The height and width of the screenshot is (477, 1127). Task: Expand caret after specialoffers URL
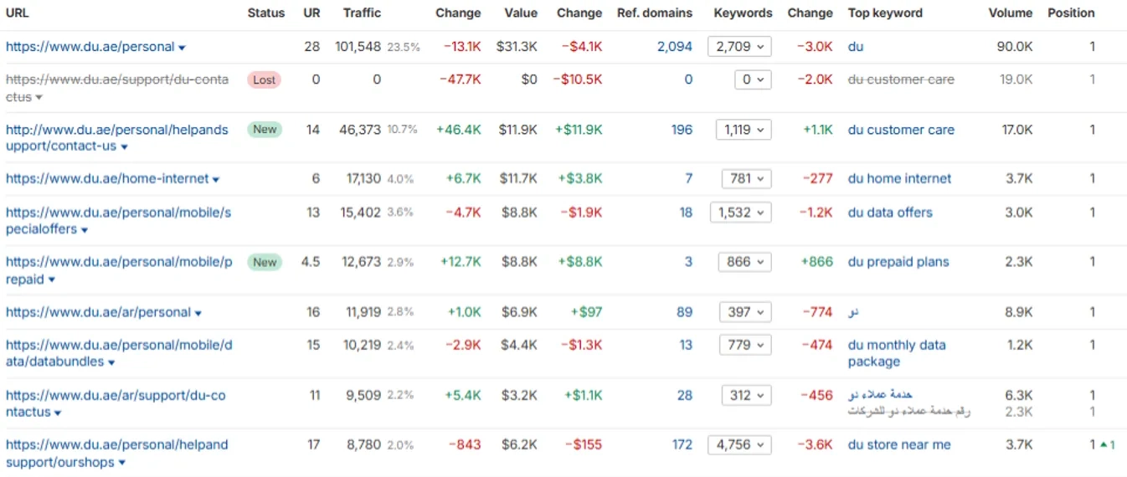coord(85,230)
